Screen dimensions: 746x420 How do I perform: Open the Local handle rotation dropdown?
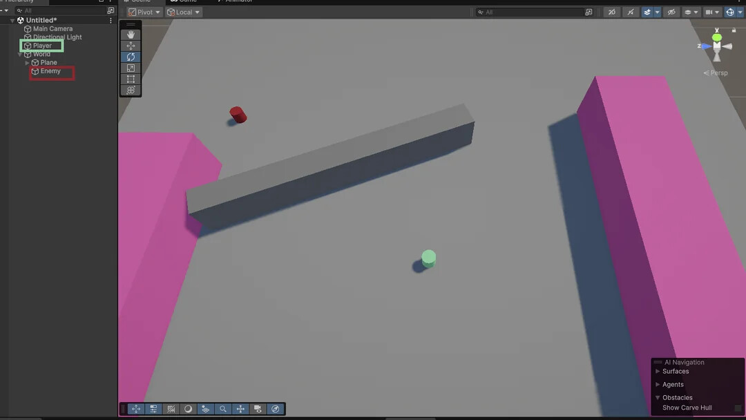[183, 12]
